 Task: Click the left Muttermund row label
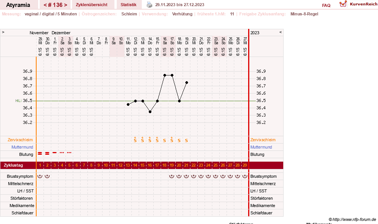(x=22, y=147)
